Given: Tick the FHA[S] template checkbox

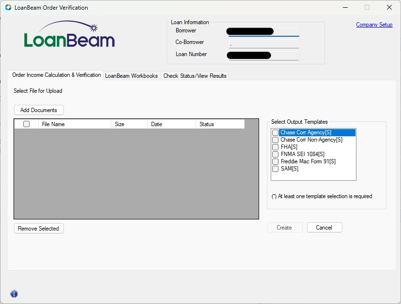Looking at the screenshot, I should (x=276, y=147).
